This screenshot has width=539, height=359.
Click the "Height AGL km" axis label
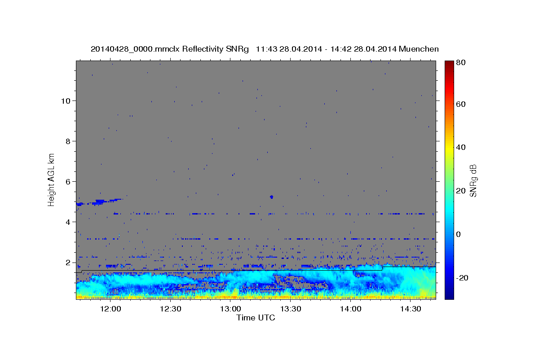pyautogui.click(x=51, y=179)
